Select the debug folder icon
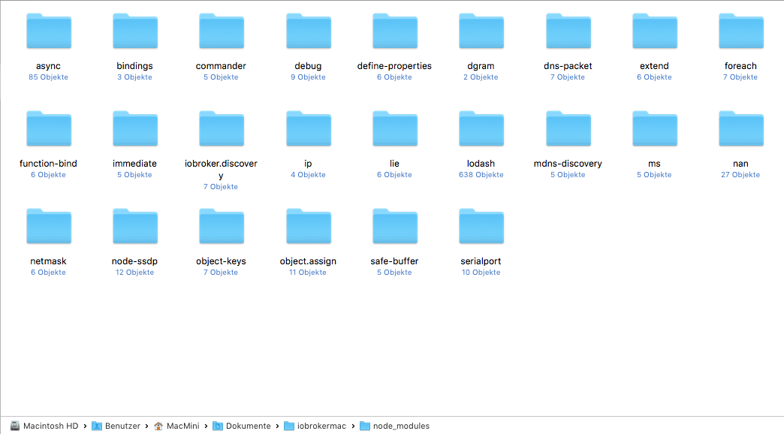Image resolution: width=784 pixels, height=434 pixels. (309, 31)
